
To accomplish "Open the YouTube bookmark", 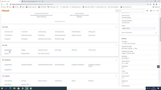I will (16, 7).
